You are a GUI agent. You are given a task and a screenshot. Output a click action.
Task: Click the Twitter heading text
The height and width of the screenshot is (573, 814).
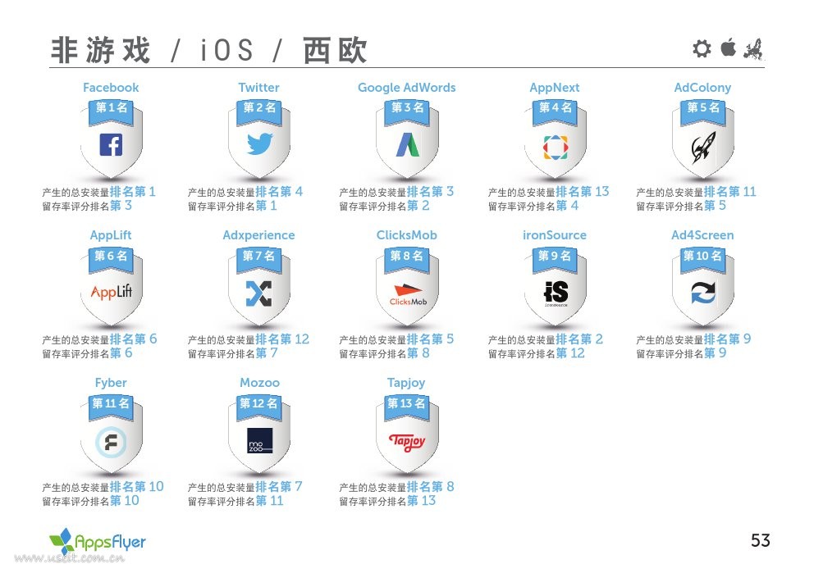click(259, 88)
